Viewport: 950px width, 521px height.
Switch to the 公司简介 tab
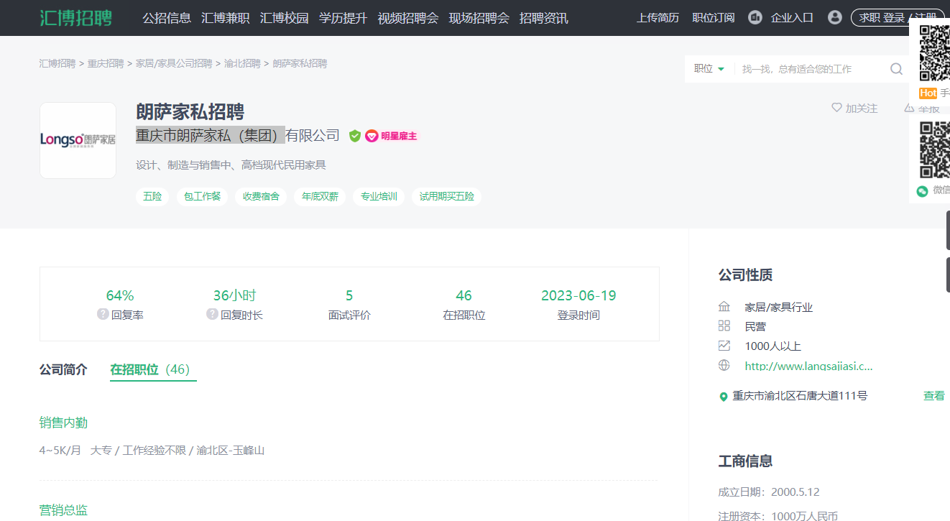point(63,369)
